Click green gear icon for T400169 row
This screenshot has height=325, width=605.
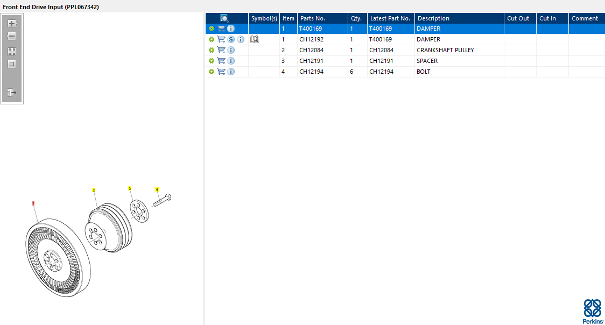click(212, 29)
